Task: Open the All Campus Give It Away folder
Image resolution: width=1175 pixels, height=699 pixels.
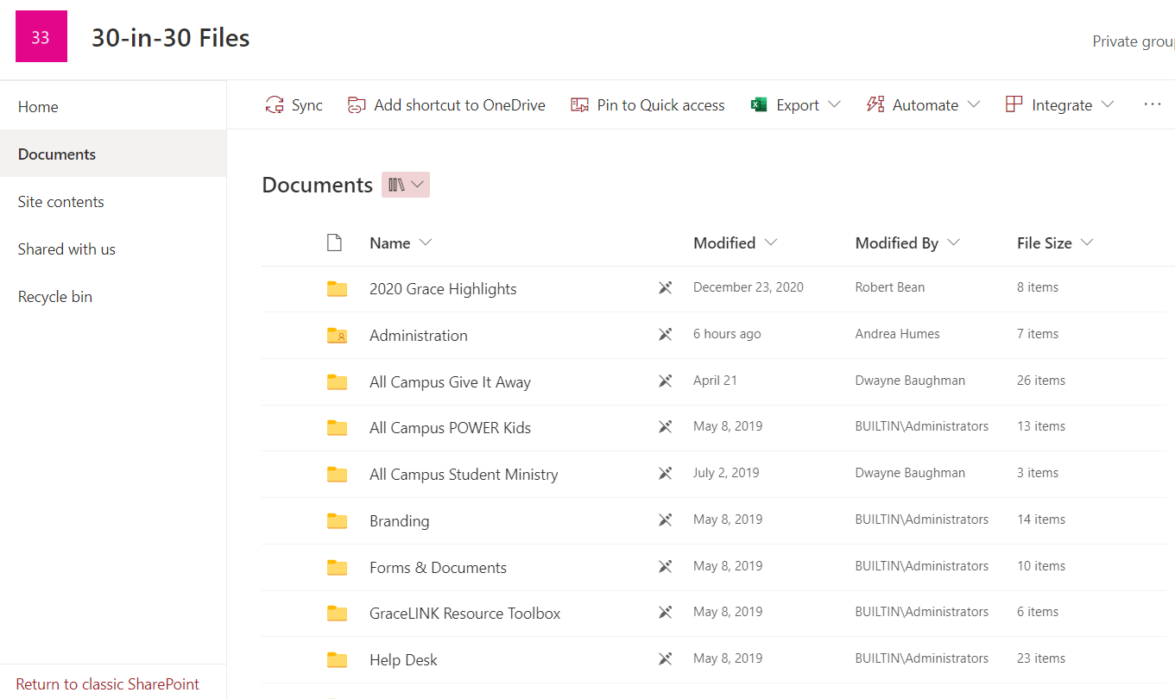Action: tap(450, 382)
